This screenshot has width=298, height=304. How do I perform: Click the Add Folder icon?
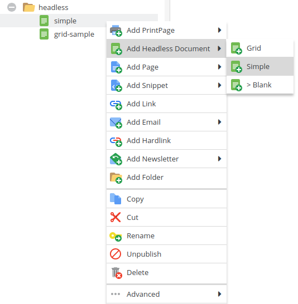point(116,178)
